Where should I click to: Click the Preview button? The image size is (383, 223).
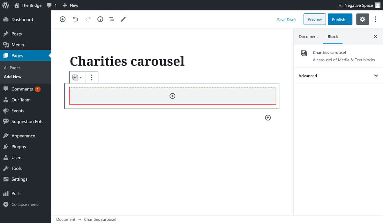pos(314,19)
